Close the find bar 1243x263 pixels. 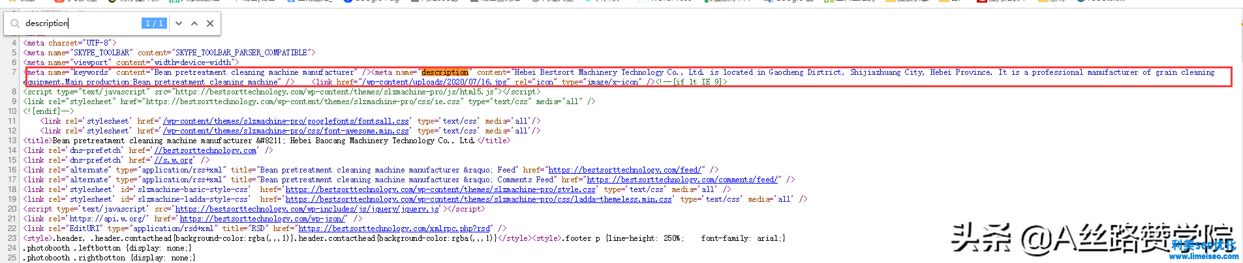(210, 23)
